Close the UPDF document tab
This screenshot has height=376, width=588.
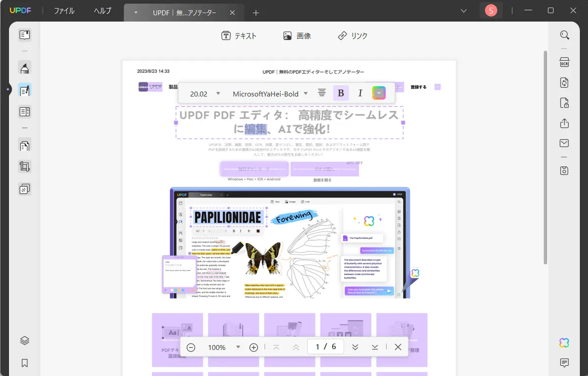[x=232, y=13]
